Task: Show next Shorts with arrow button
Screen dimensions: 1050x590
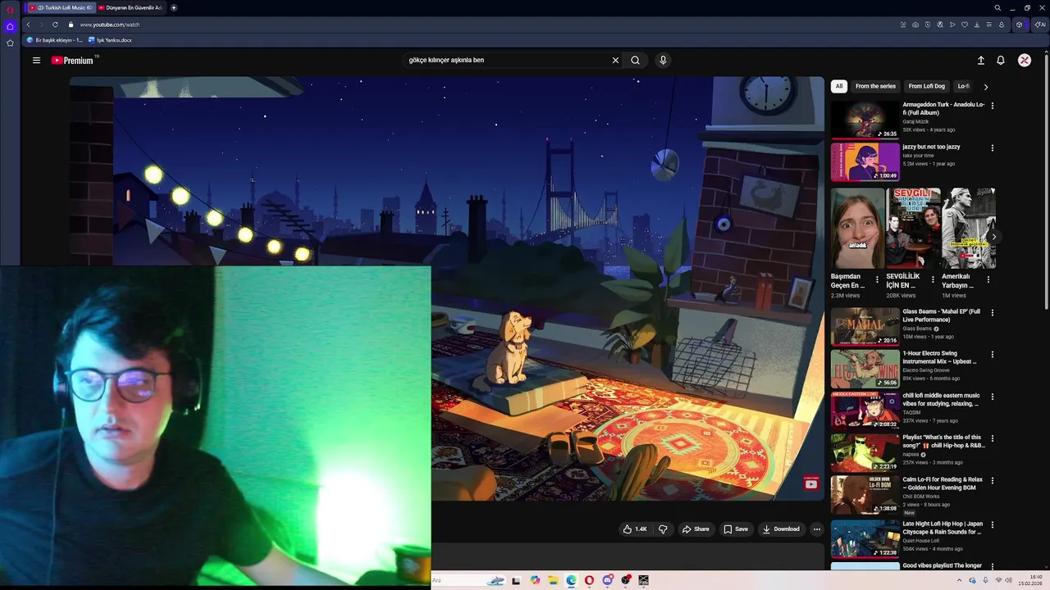Action: point(993,237)
